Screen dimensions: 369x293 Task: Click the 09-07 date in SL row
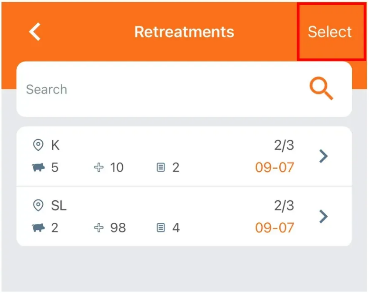pyautogui.click(x=274, y=228)
